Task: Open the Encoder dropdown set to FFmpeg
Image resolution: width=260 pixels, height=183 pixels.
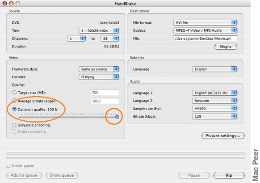Action: tap(99, 77)
